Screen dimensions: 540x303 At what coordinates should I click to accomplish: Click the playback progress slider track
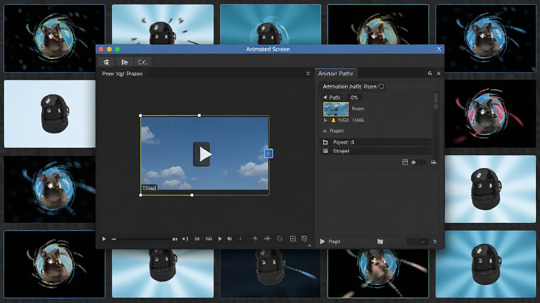[x=142, y=239]
